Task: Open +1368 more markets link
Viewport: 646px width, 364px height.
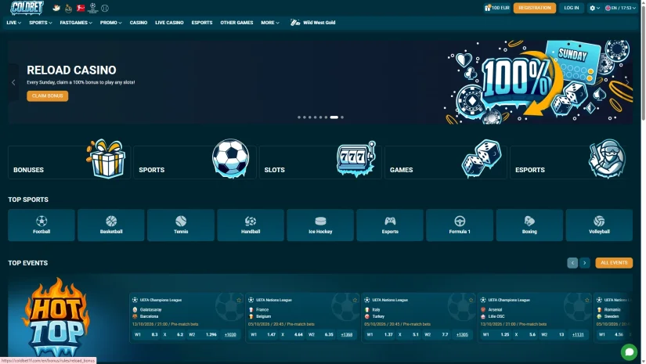Action: (346, 335)
